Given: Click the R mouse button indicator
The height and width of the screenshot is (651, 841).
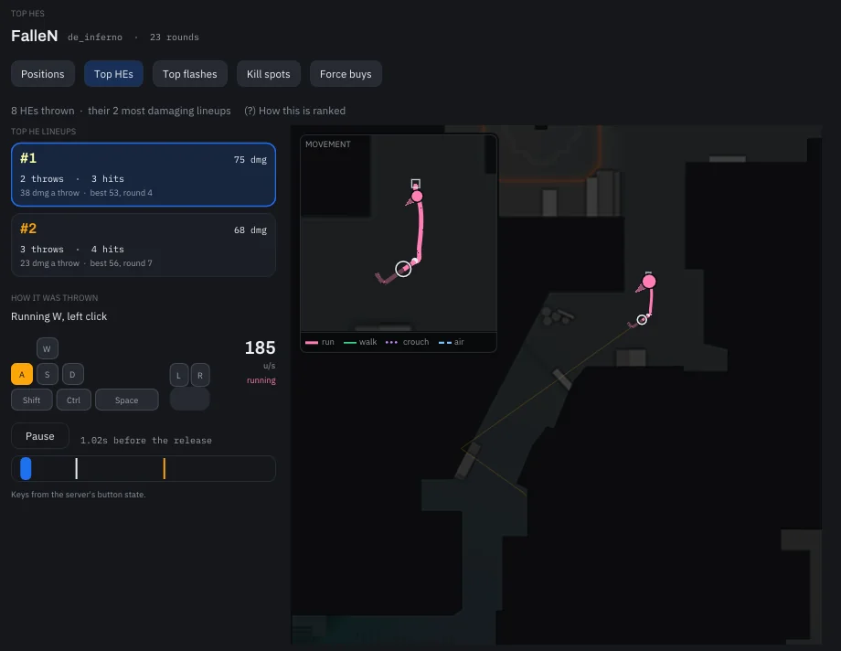Looking at the screenshot, I should [x=200, y=375].
